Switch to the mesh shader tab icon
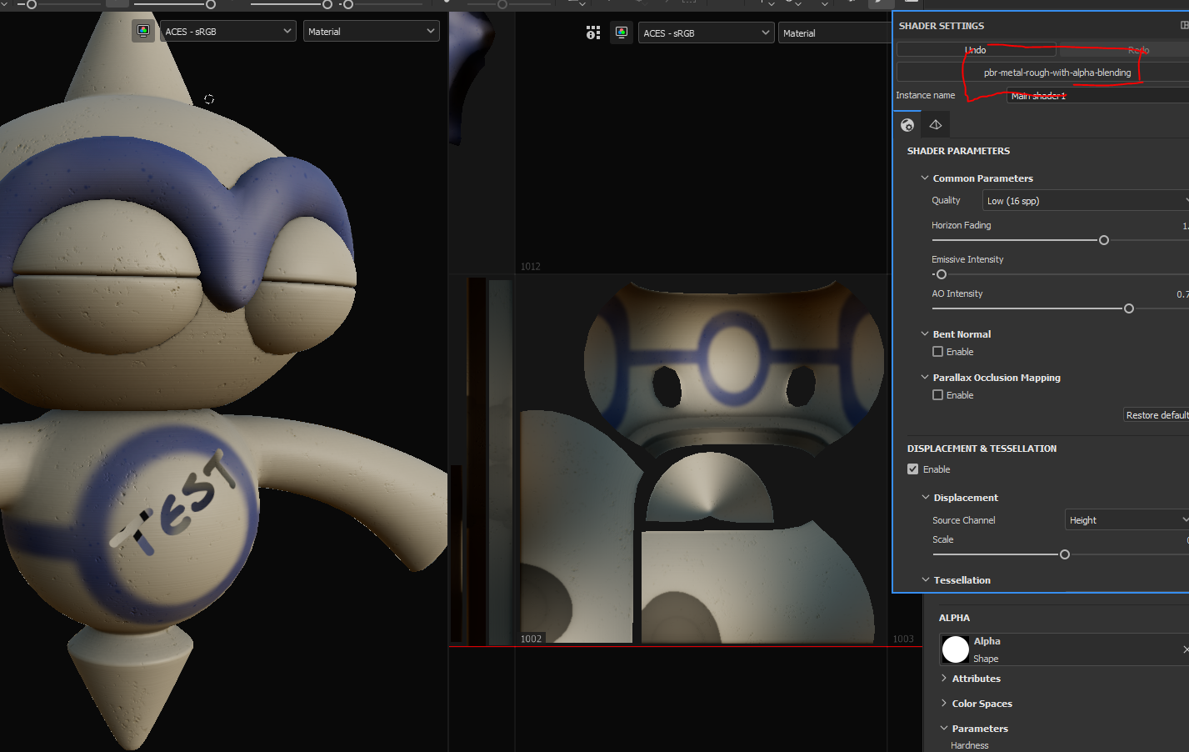Image resolution: width=1189 pixels, height=752 pixels. (x=936, y=125)
